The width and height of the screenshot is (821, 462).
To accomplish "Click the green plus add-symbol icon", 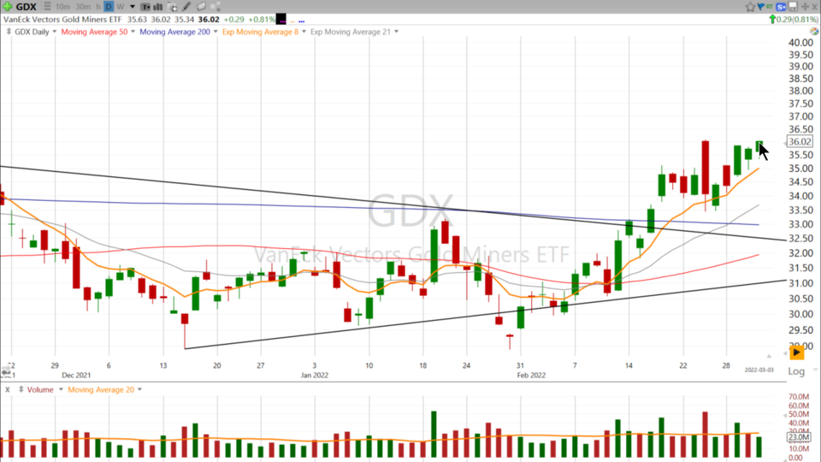I will [x=8, y=7].
